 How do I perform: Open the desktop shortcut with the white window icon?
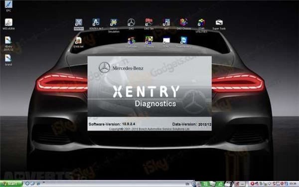coord(166,42)
